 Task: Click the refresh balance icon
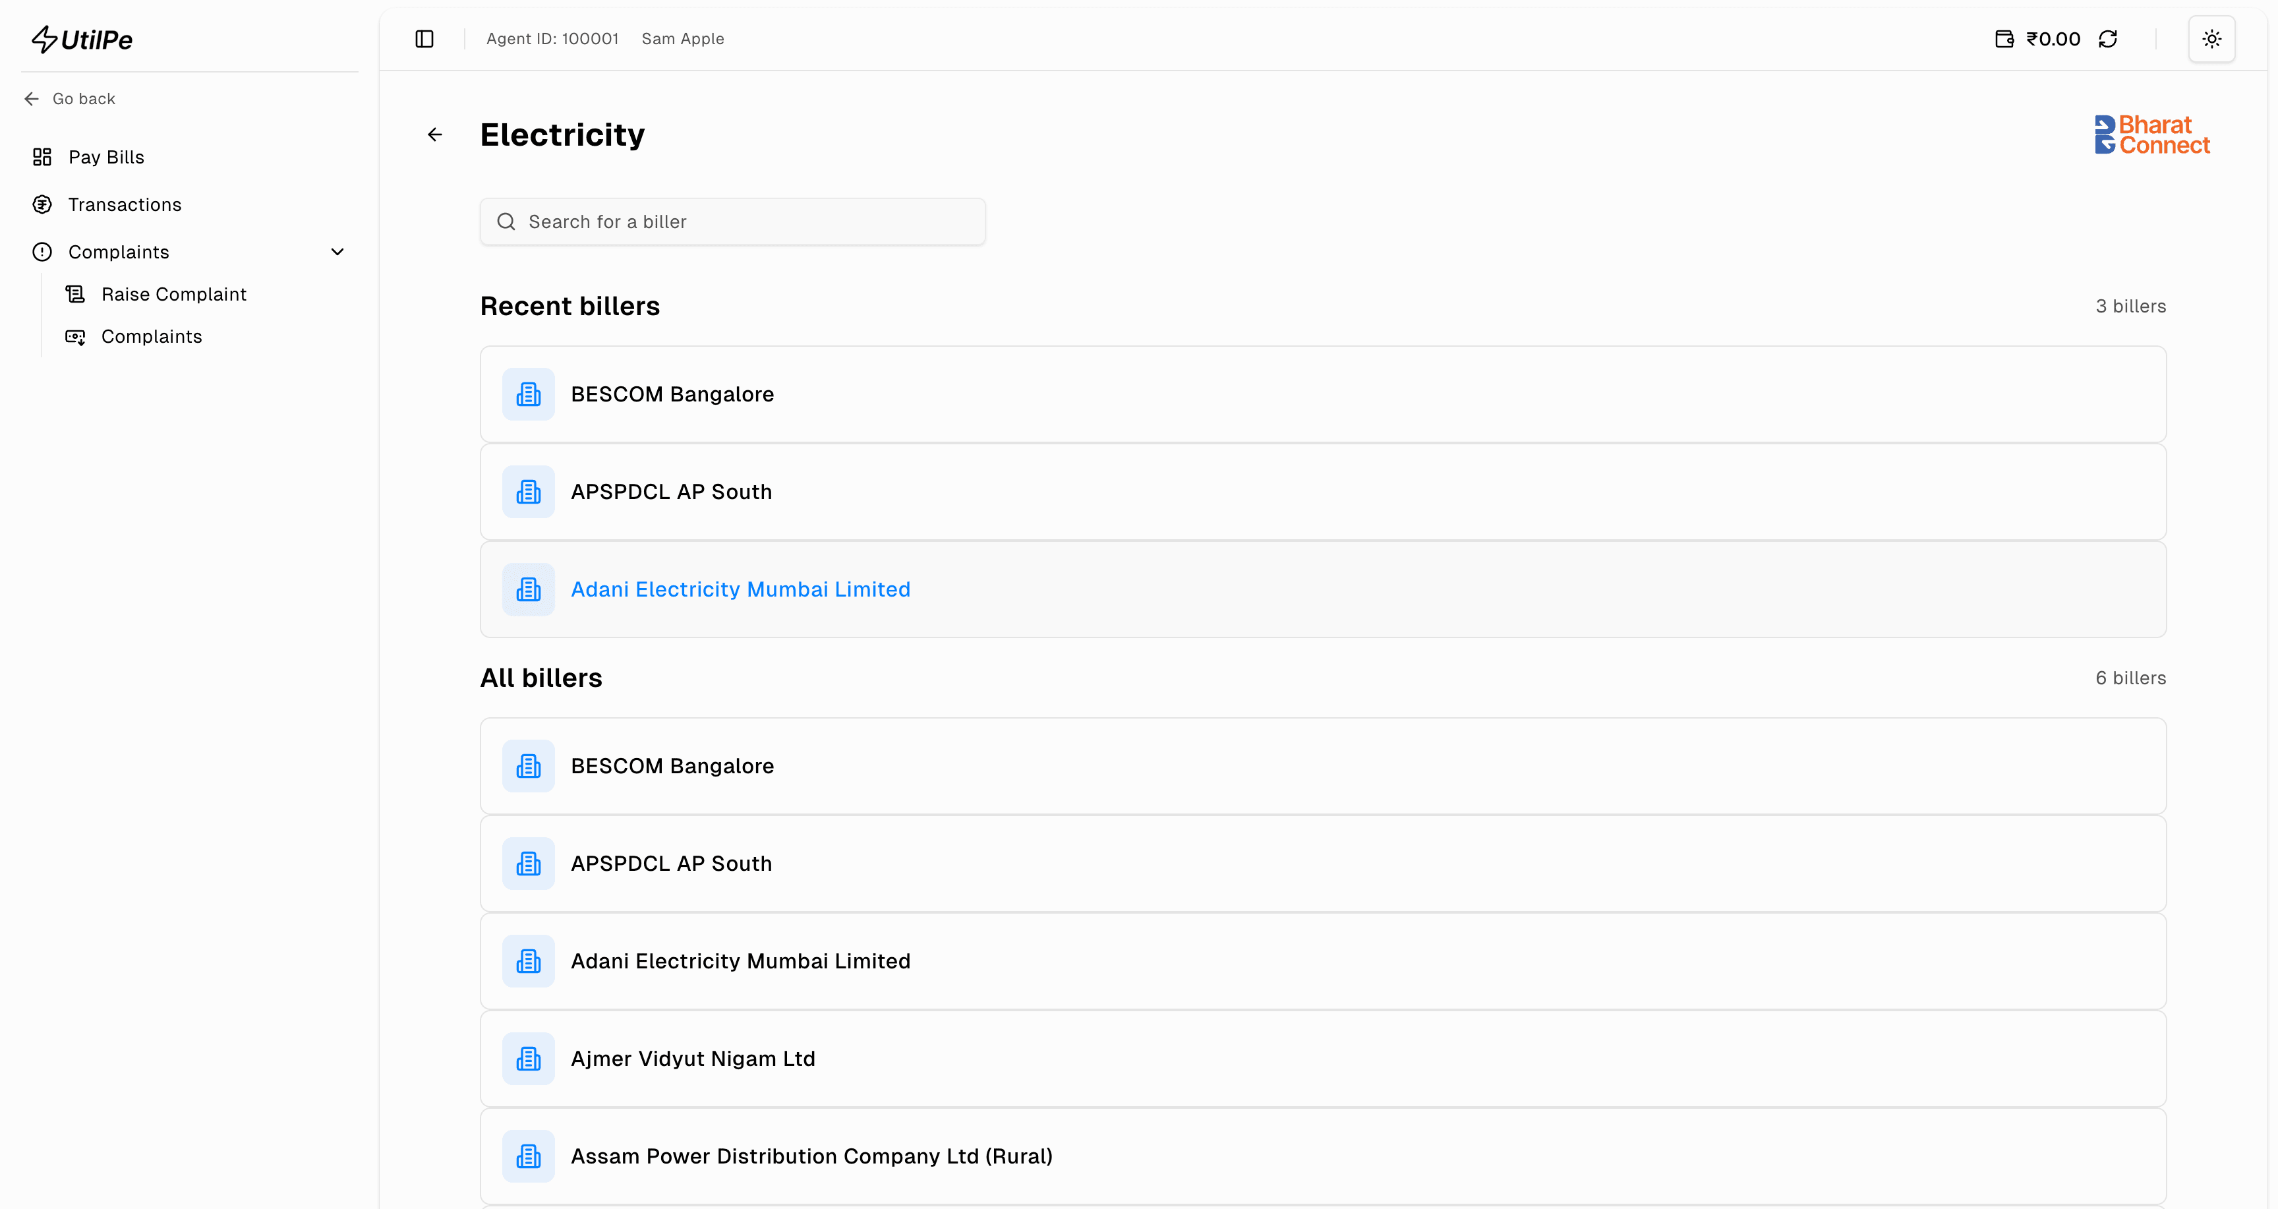[x=2108, y=38]
